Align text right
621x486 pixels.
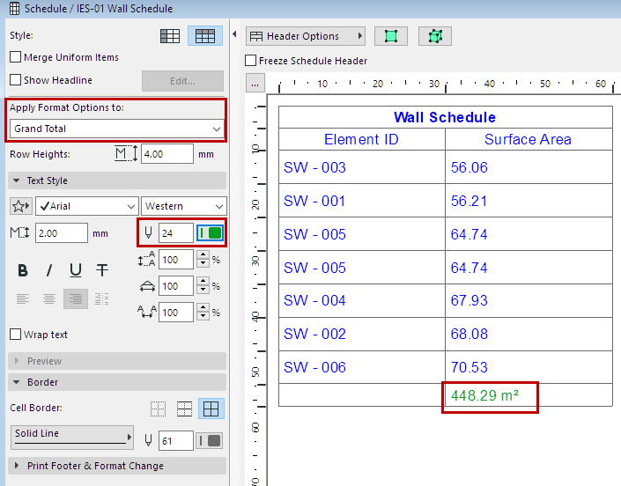click(76, 298)
